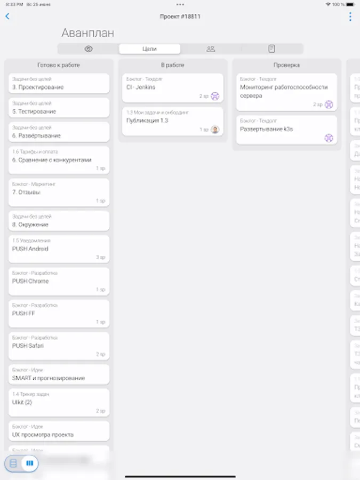This screenshot has height=480, width=360.
Task: Click the В работе column header
Action: (x=173, y=65)
